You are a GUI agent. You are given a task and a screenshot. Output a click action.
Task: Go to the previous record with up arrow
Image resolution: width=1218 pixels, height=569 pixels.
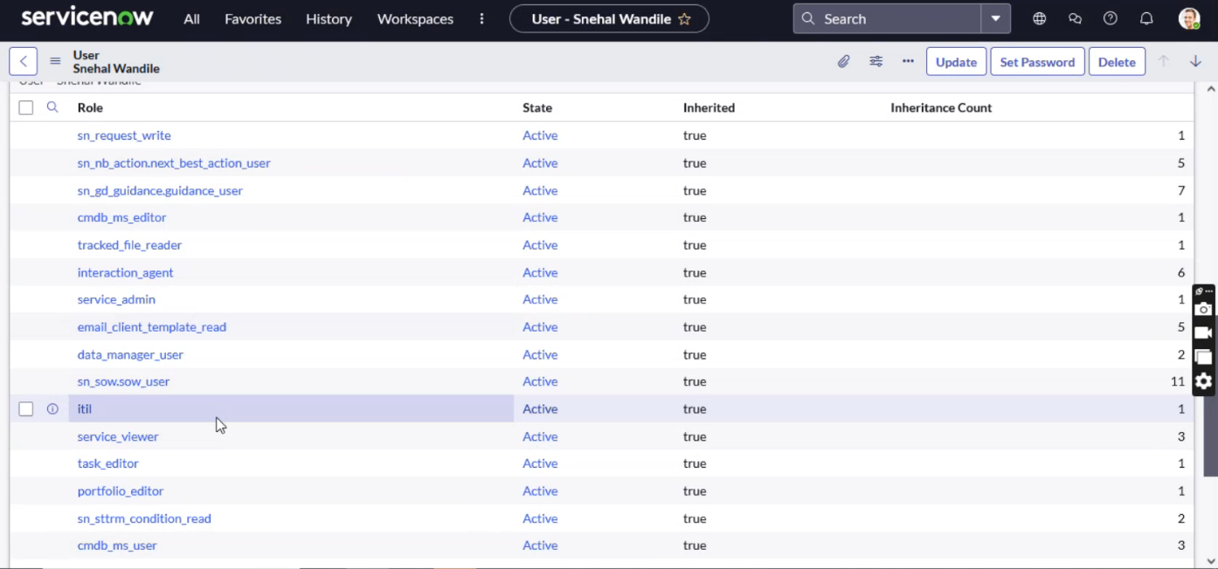(x=1163, y=61)
